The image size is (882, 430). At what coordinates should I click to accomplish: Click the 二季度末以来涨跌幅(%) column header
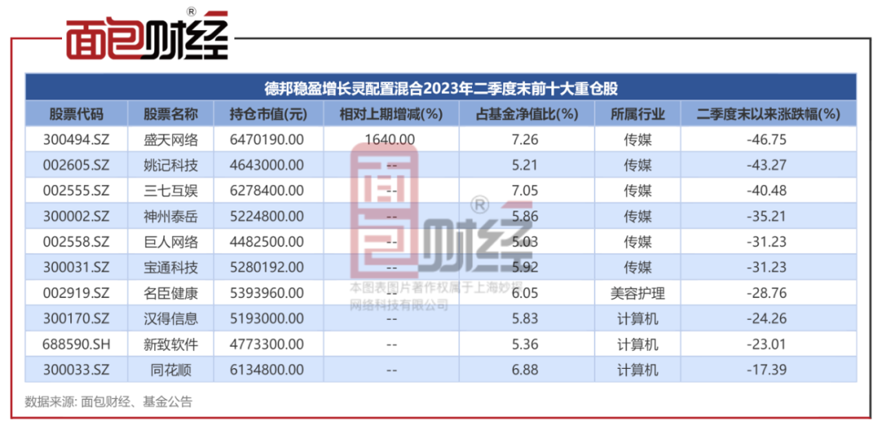tap(768, 113)
